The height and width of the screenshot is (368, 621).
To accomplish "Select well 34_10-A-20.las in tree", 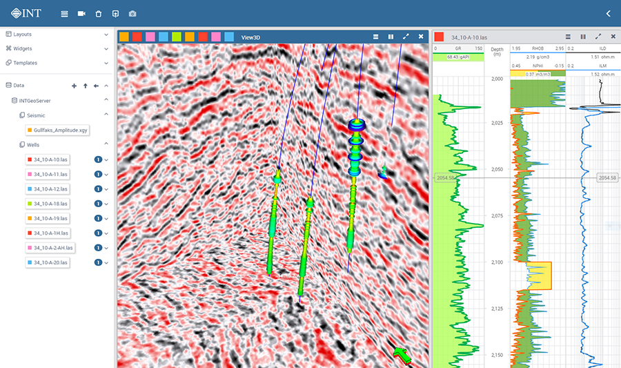I will point(47,262).
